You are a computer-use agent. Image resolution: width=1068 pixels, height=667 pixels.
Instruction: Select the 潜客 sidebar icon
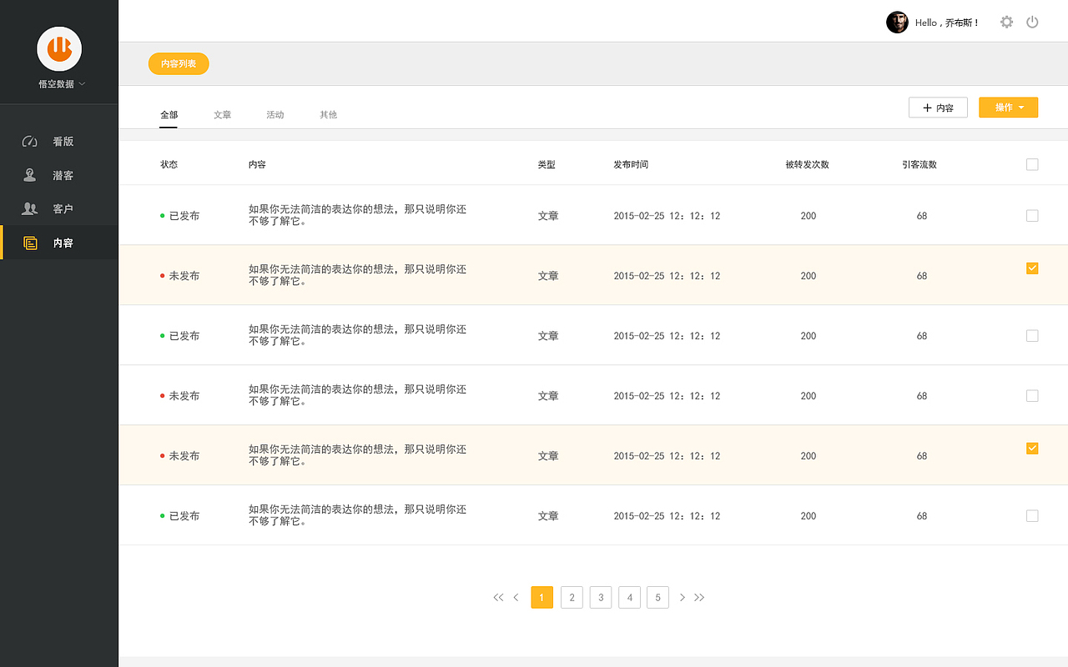point(28,175)
